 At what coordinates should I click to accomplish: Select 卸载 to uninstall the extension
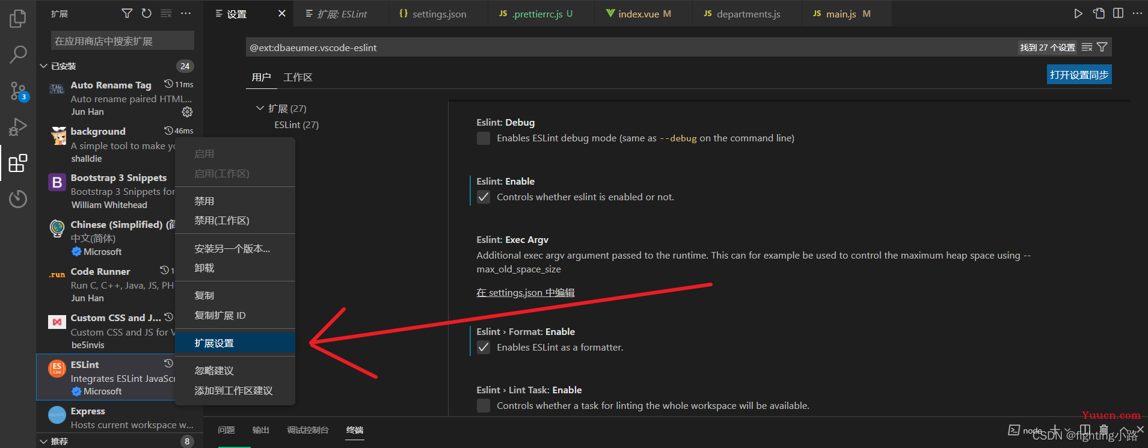tap(235, 268)
